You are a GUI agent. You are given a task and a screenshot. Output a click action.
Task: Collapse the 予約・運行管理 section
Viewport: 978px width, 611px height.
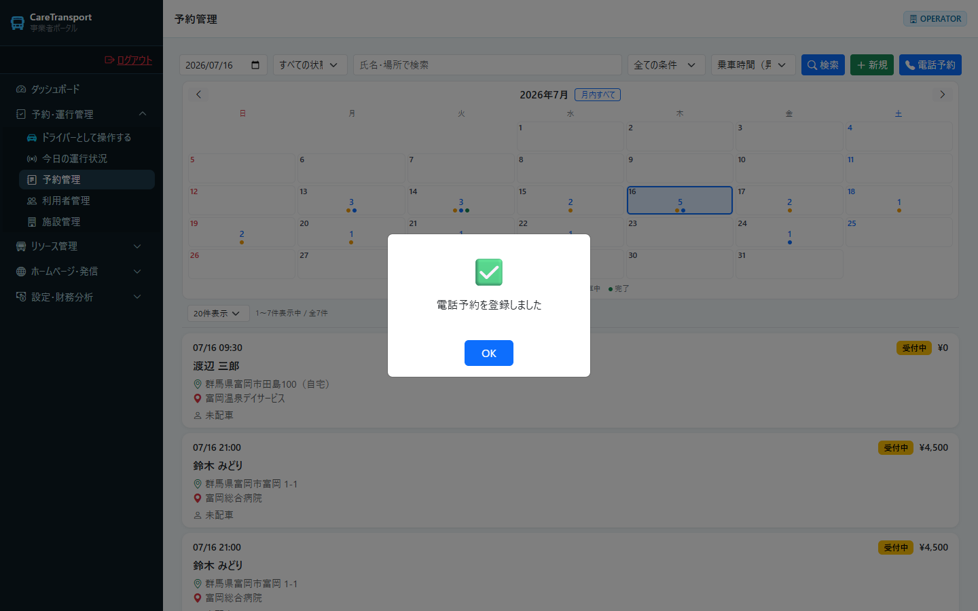[x=81, y=114]
